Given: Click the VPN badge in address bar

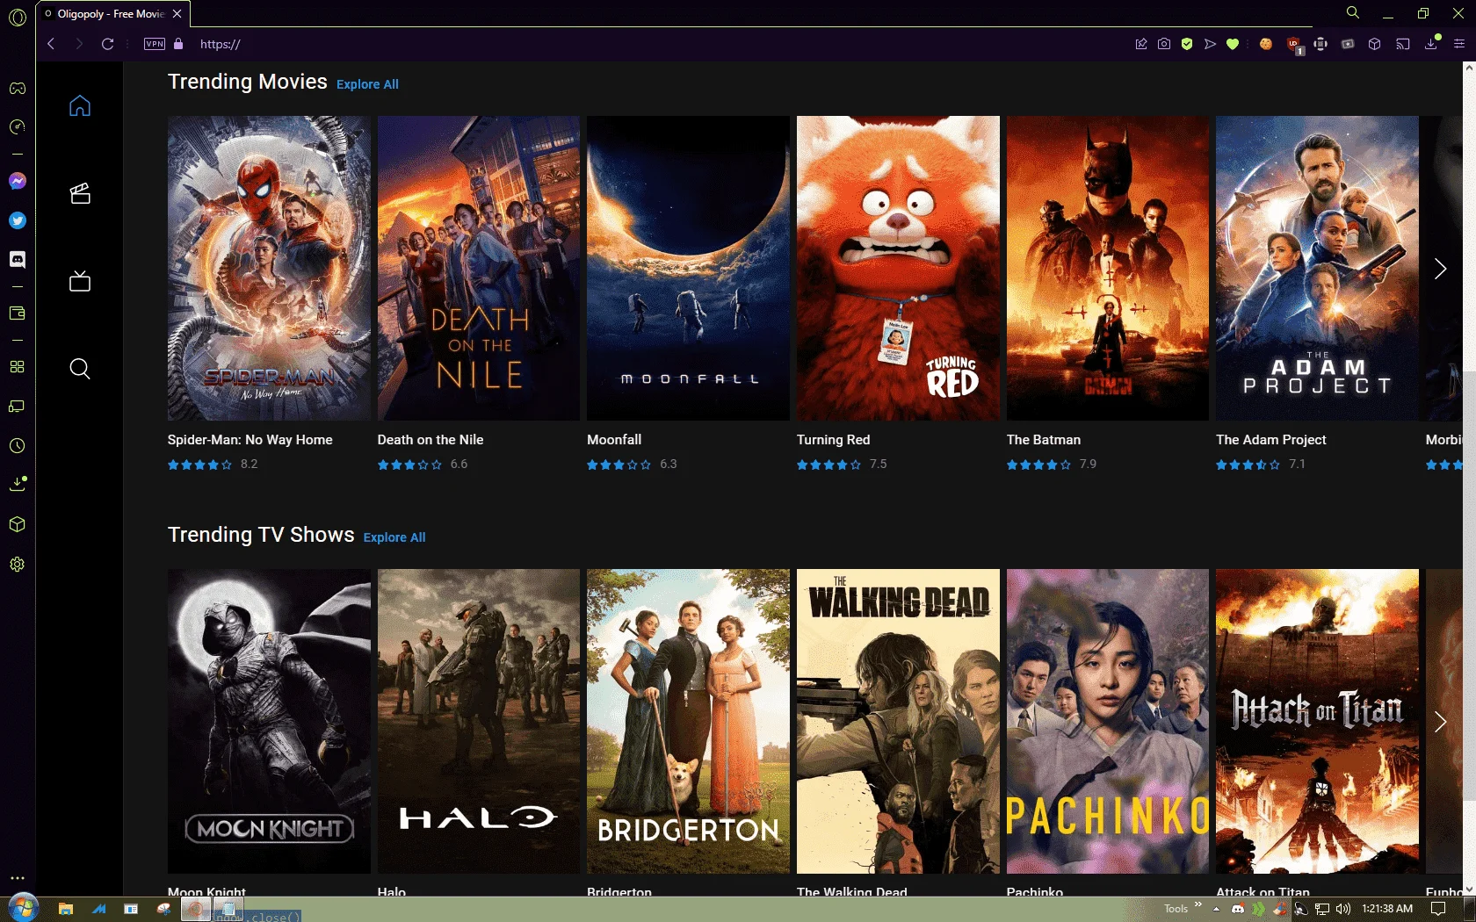Looking at the screenshot, I should click(155, 44).
